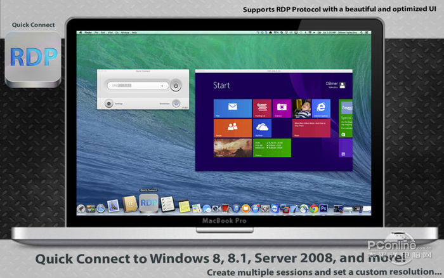Open the Camera tile
The width and height of the screenshot is (444, 278).
(x=282, y=109)
